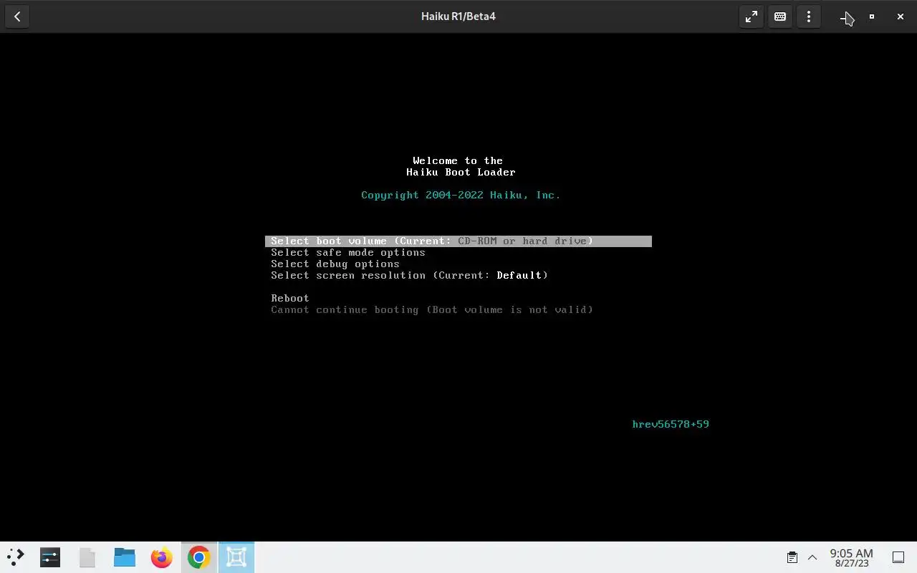Select the Reboot entry

[x=290, y=299]
